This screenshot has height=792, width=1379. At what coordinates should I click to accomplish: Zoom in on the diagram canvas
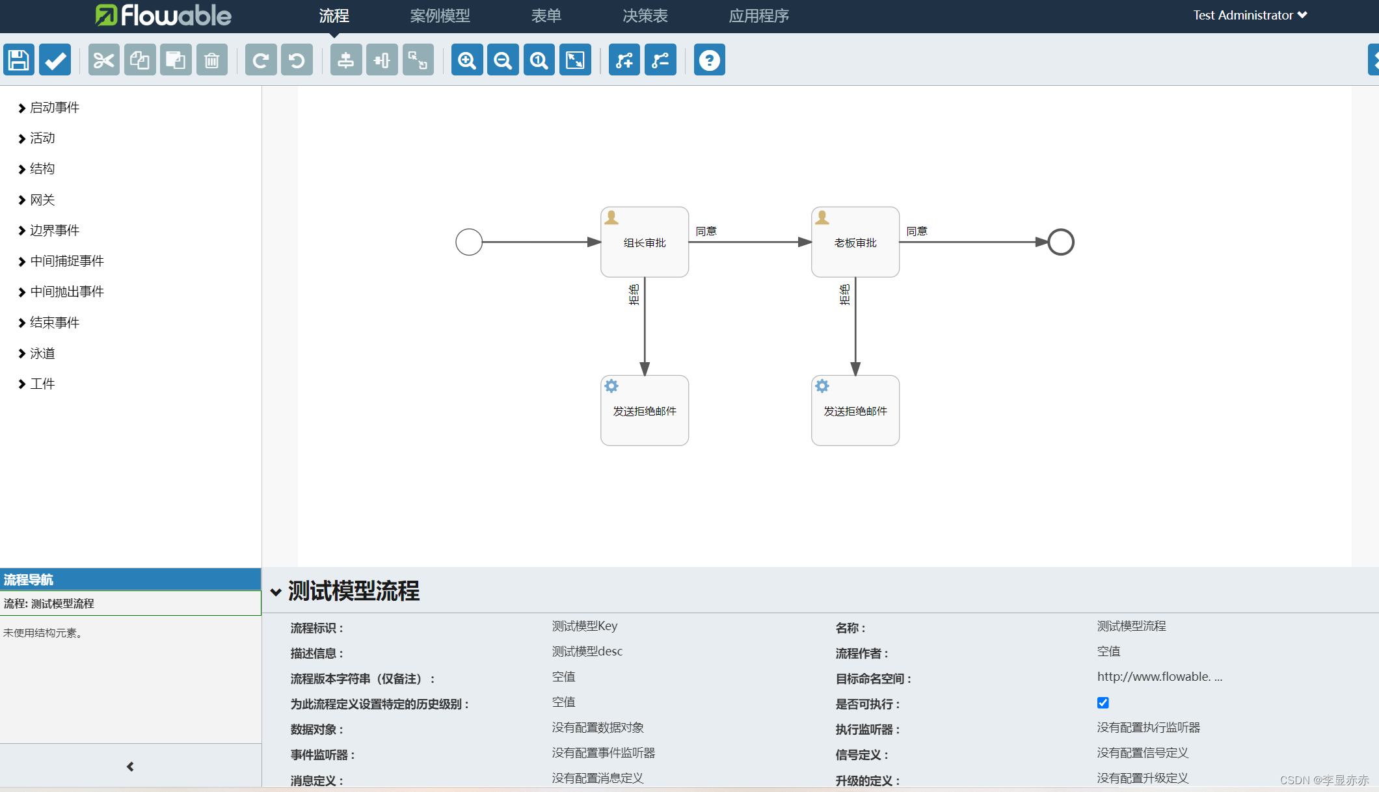pyautogui.click(x=466, y=59)
